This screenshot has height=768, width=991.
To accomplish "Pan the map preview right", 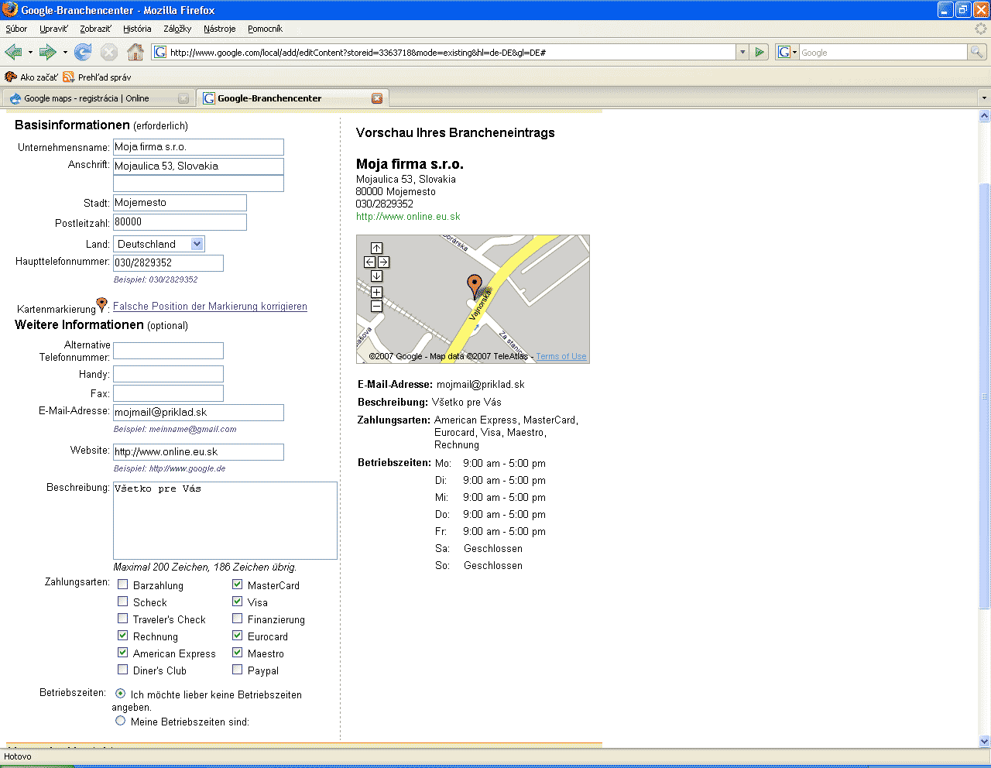I will coord(383,262).
